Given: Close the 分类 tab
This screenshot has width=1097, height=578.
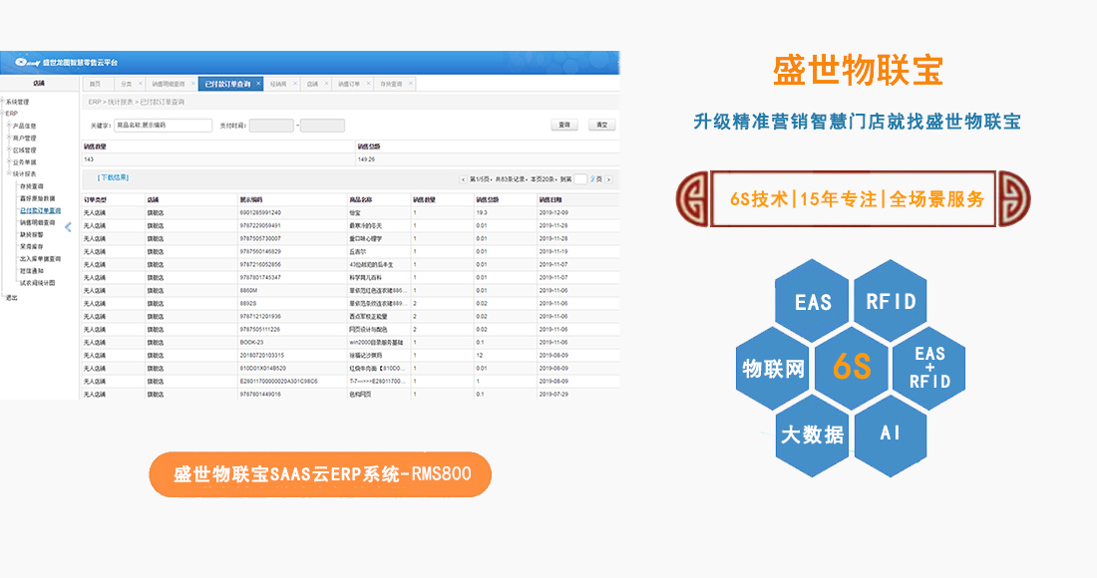Looking at the screenshot, I should (x=140, y=84).
